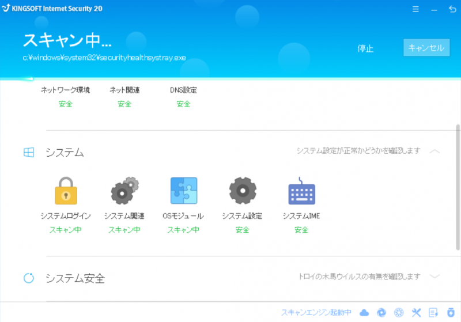Image resolution: width=461 pixels, height=322 pixels.
Task: Click the ネットワーク環境 label
Action: point(65,90)
